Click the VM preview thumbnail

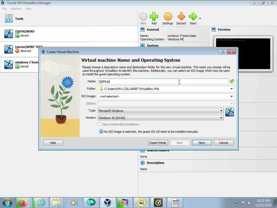click(243, 54)
